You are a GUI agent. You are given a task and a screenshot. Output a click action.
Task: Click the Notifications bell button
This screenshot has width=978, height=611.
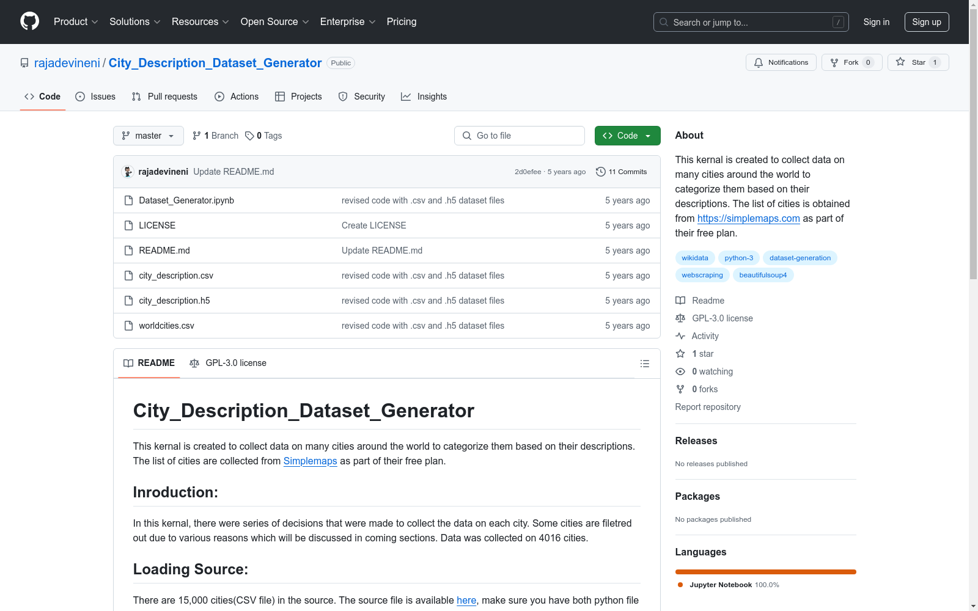click(781, 62)
